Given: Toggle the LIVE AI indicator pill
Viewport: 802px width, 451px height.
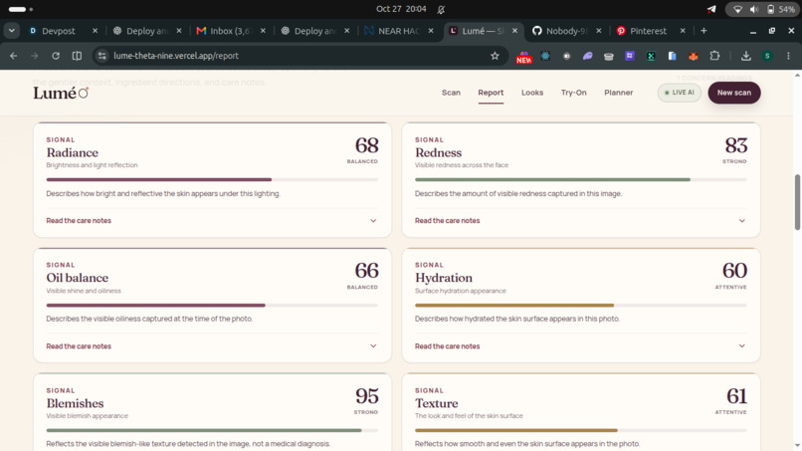Looking at the screenshot, I should pos(680,93).
